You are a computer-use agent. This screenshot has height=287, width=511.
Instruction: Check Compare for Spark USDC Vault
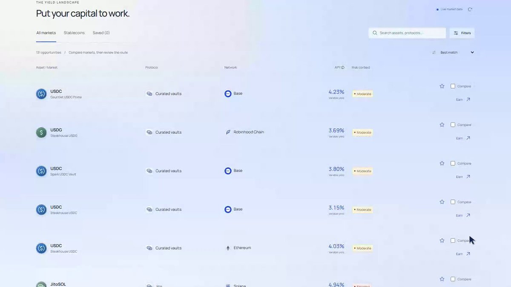point(453,163)
